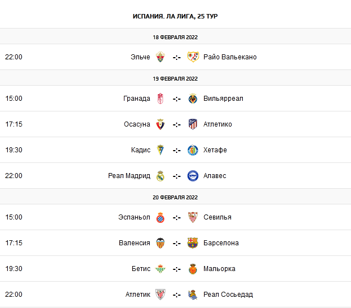The image size is (351, 308).
Task: Click the Sevilla club crest icon
Action: [193, 217]
